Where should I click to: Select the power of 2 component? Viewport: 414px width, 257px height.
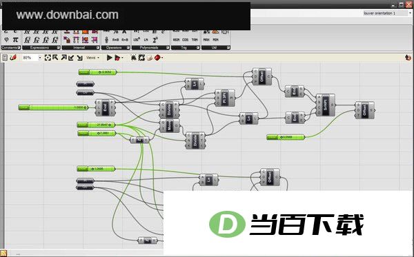[x=155, y=40]
